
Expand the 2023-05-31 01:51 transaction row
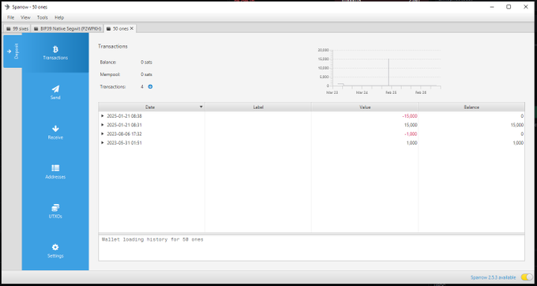coord(103,143)
